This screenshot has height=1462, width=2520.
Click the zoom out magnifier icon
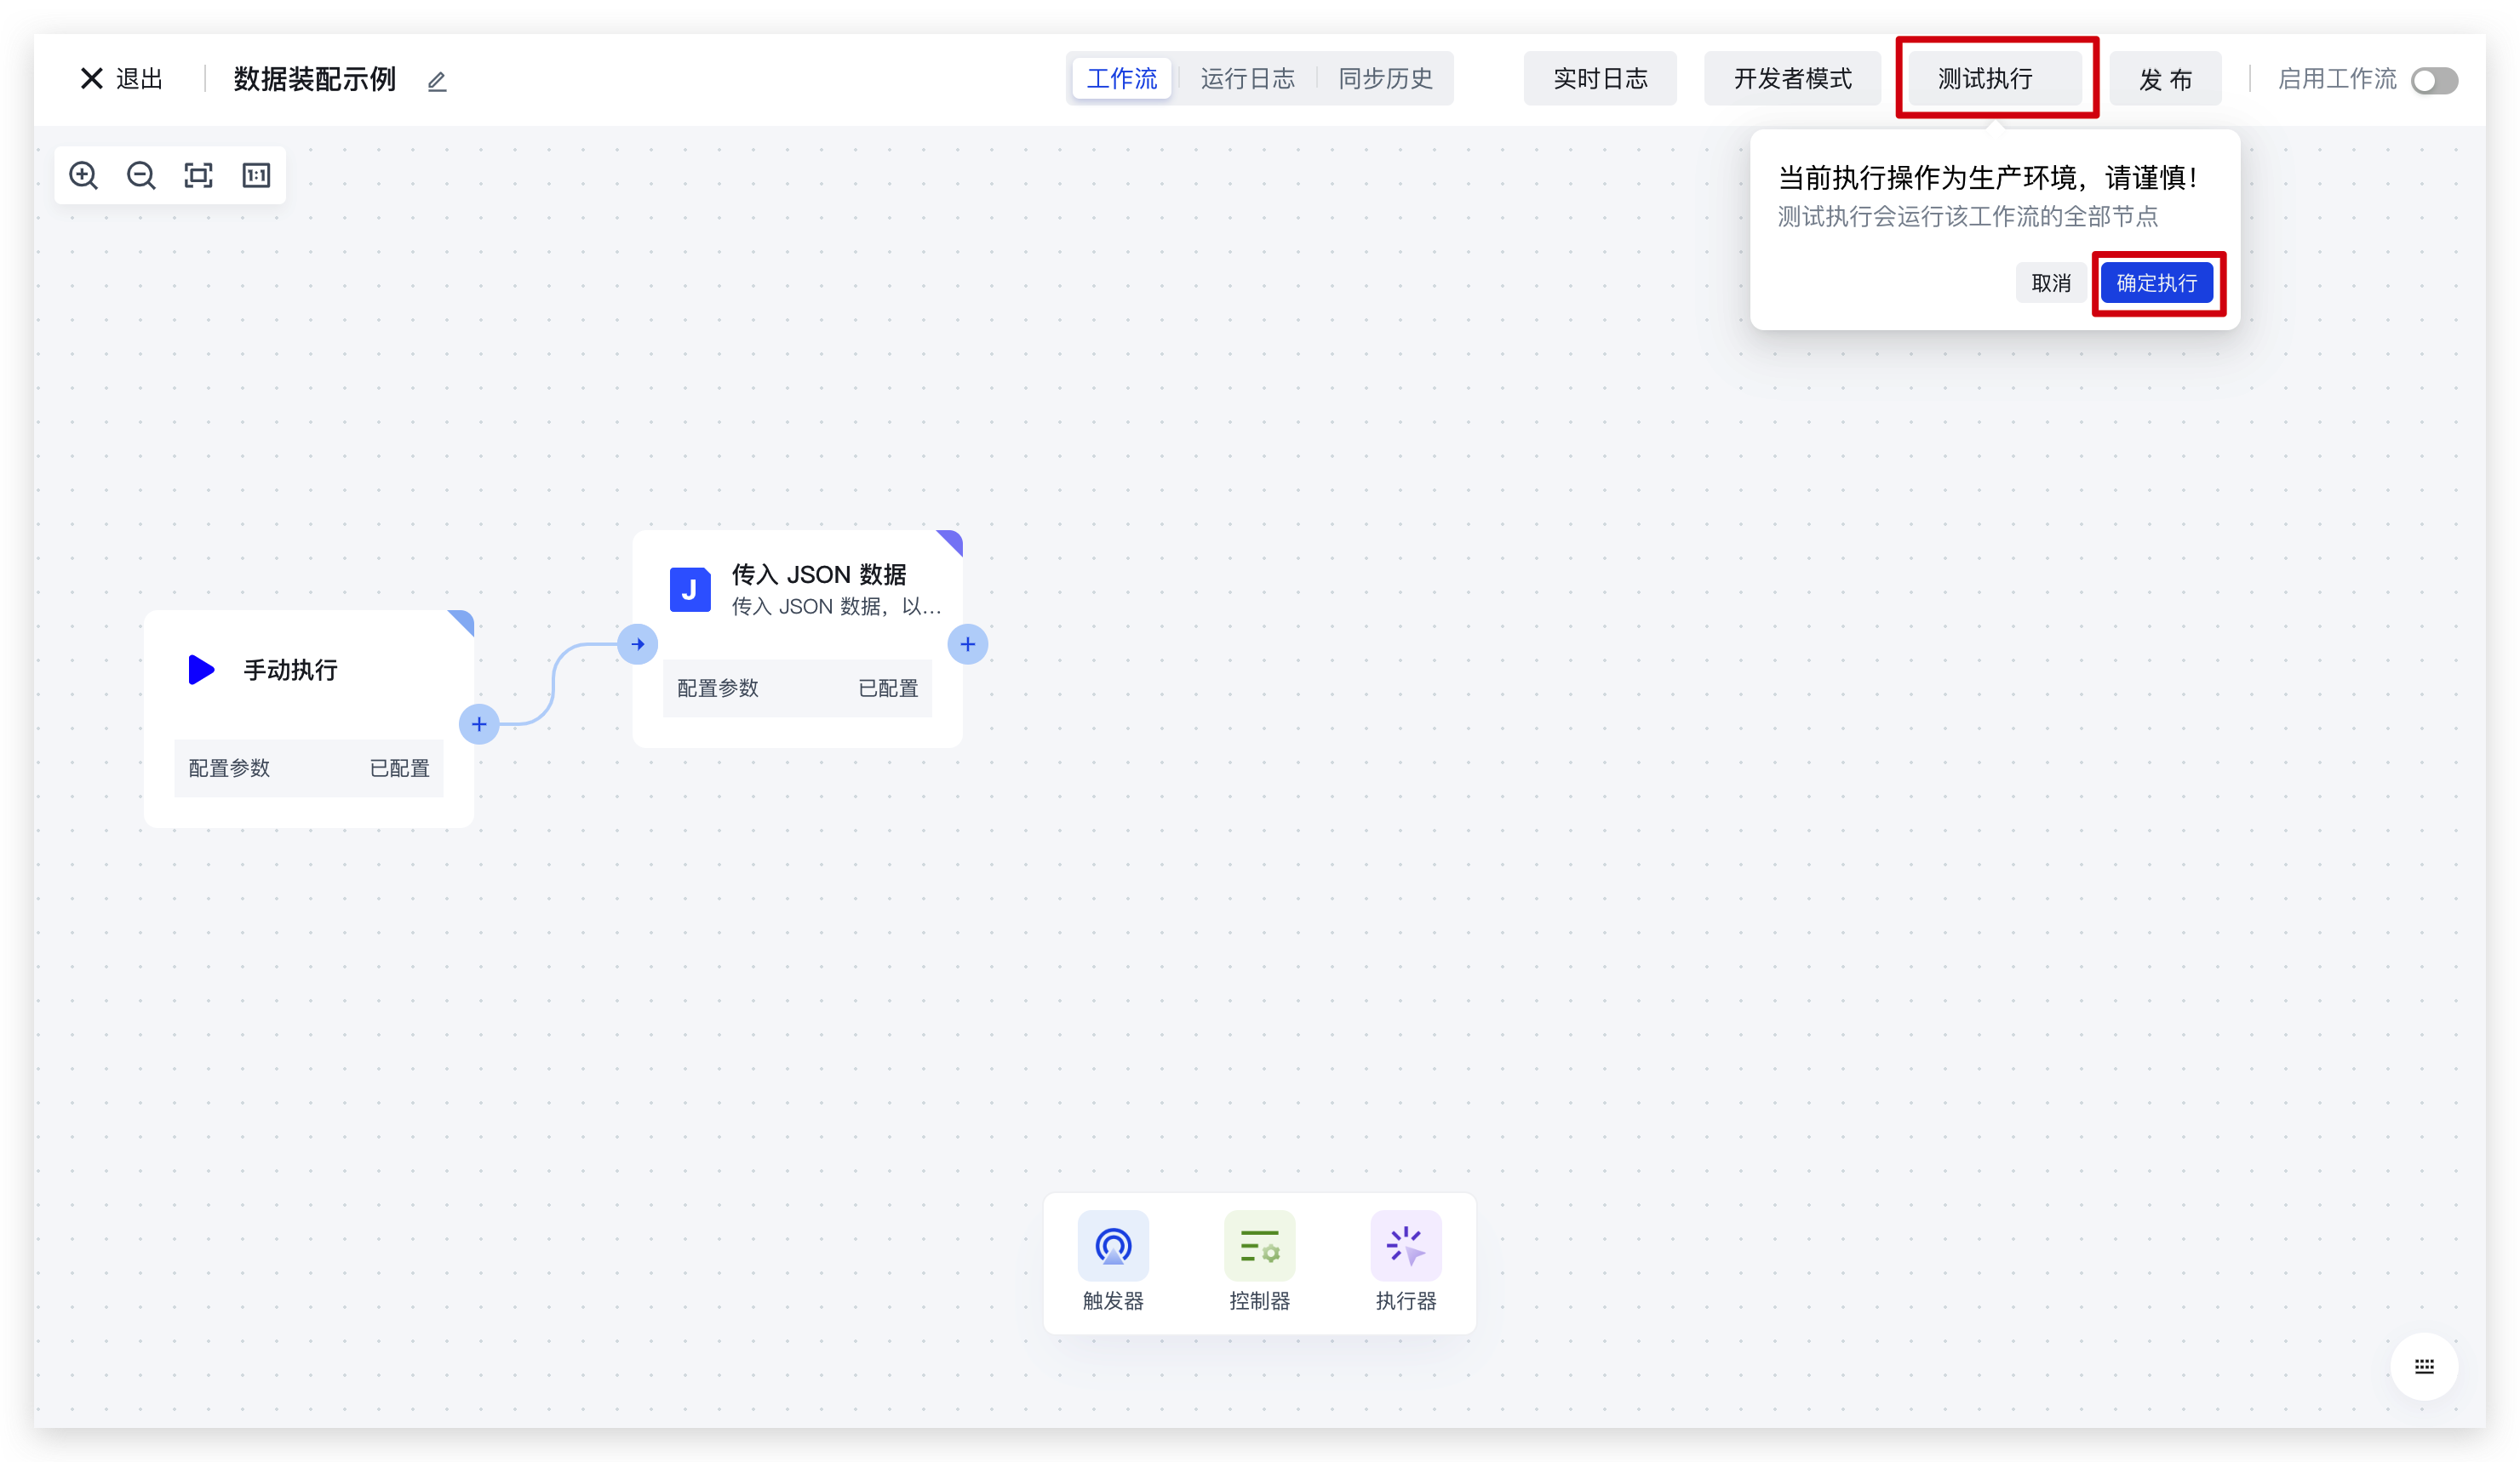pyautogui.click(x=141, y=176)
